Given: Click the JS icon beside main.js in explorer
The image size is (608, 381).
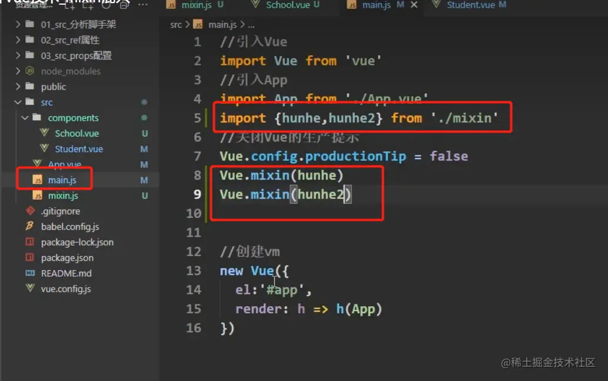Looking at the screenshot, I should (x=38, y=180).
